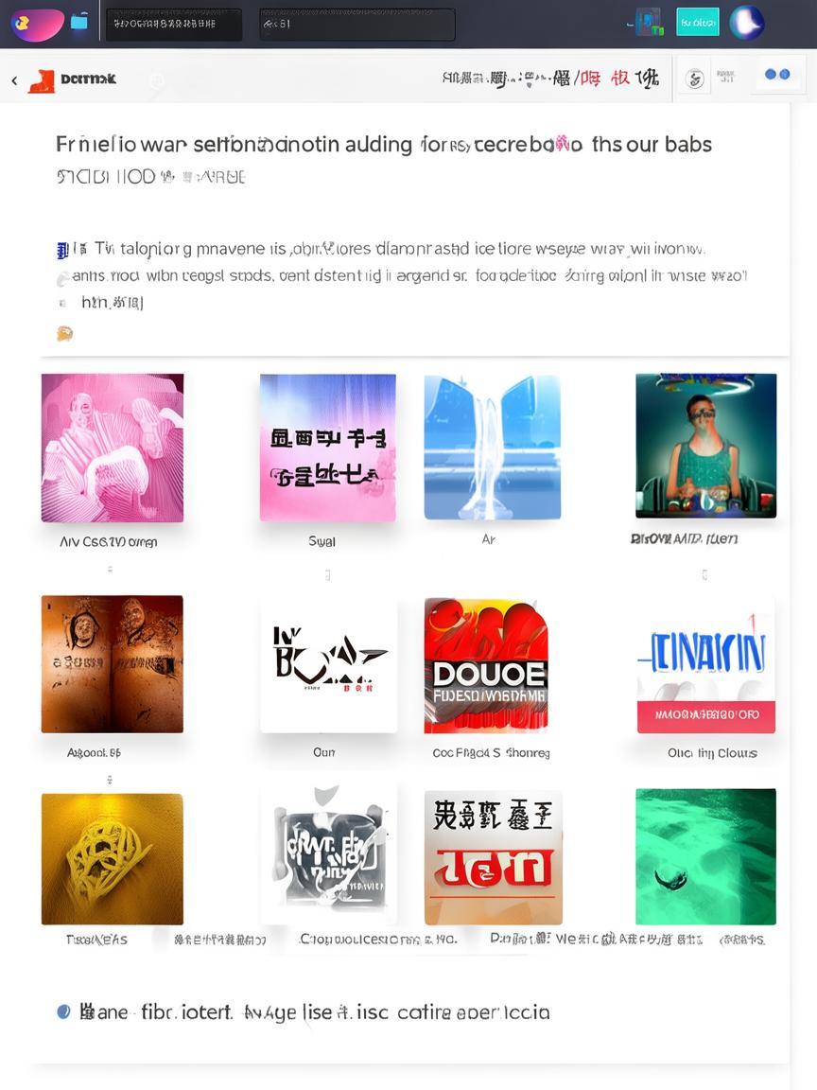Open the pink striped figure thumbnail

(113, 448)
